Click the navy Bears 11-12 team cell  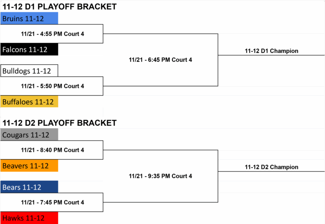(x=29, y=187)
